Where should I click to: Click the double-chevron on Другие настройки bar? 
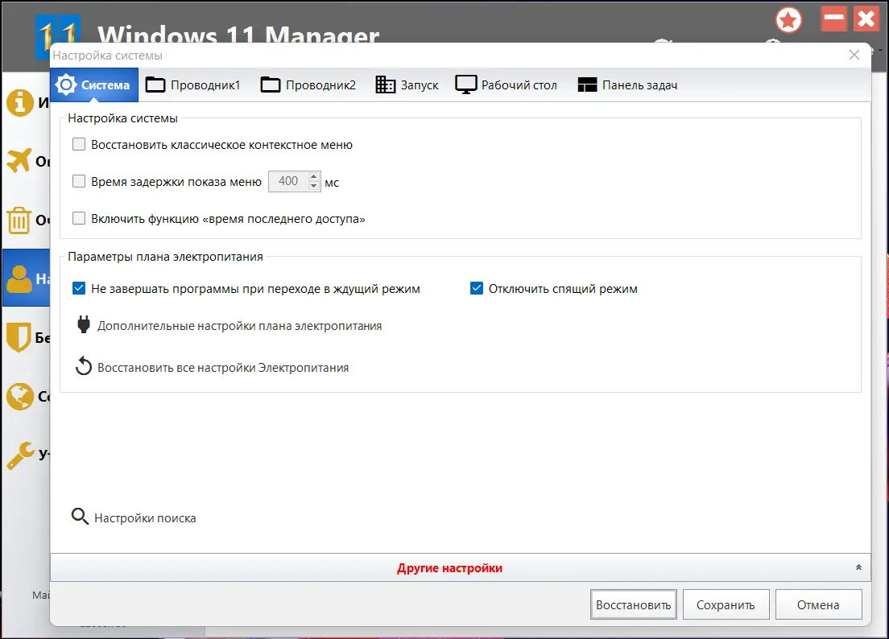pyautogui.click(x=858, y=567)
